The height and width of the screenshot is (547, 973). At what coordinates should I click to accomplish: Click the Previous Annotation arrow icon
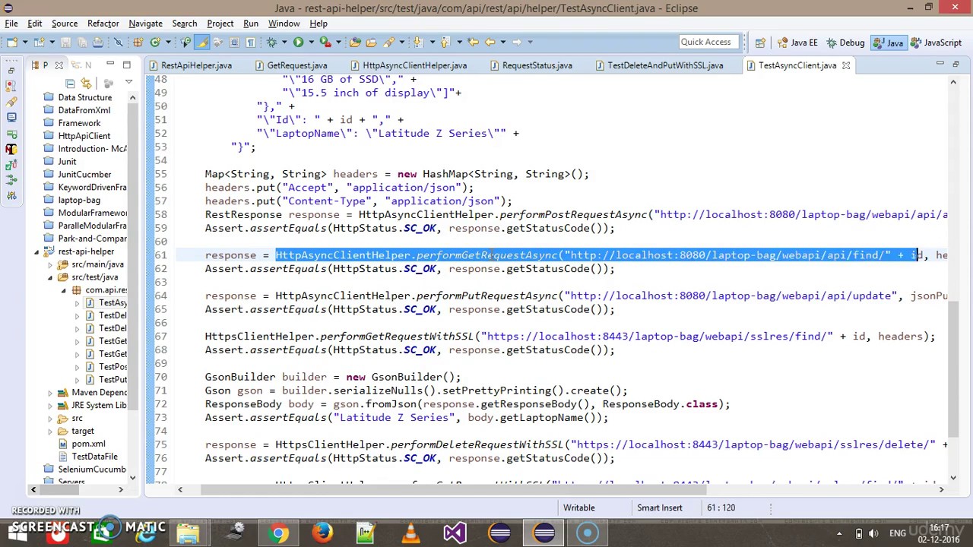coord(445,42)
